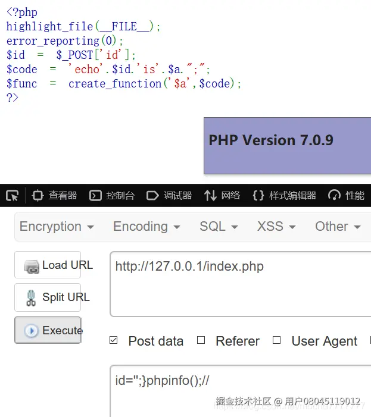The height and width of the screenshot is (417, 371).
Task: Click the Execute button
Action: pyautogui.click(x=48, y=330)
